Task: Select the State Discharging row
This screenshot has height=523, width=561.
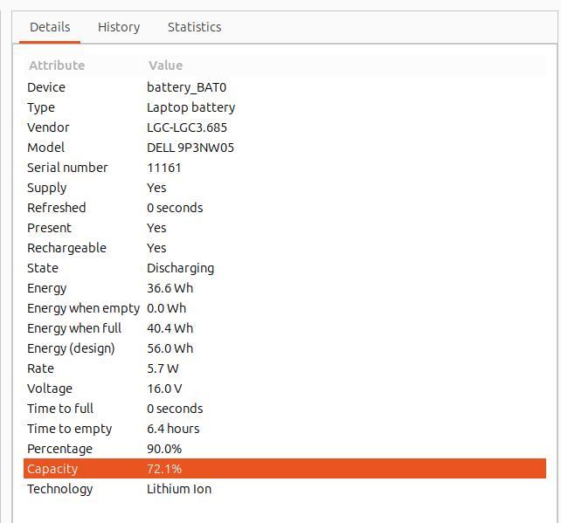Action: pyautogui.click(x=285, y=268)
